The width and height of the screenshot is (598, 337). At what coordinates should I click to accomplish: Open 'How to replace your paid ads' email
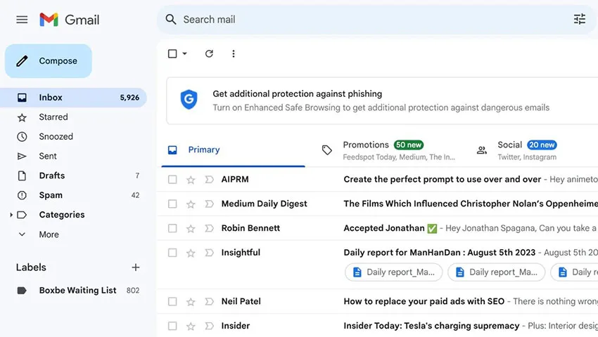pyautogui.click(x=424, y=302)
